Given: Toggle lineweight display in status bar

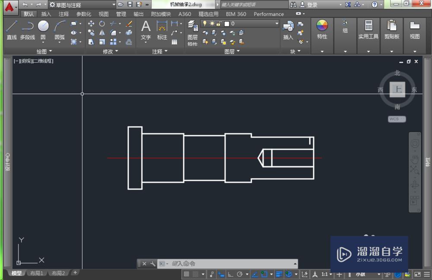Looking at the screenshot, I should click(x=279, y=274).
